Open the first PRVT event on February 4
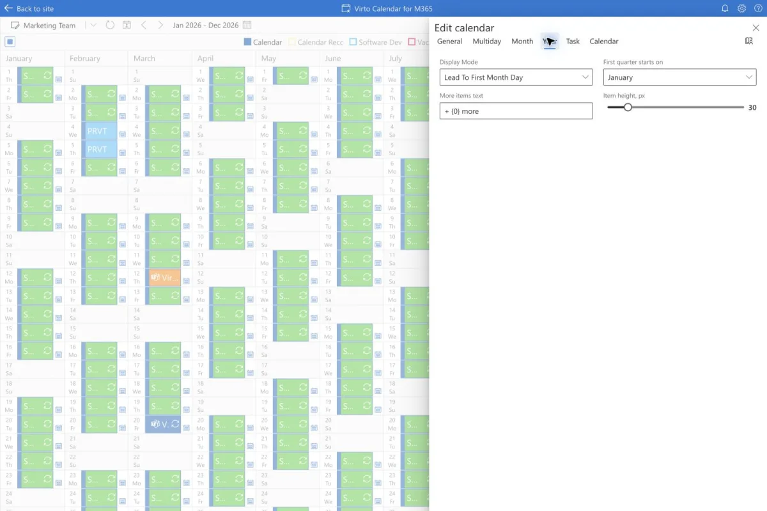 (99, 131)
